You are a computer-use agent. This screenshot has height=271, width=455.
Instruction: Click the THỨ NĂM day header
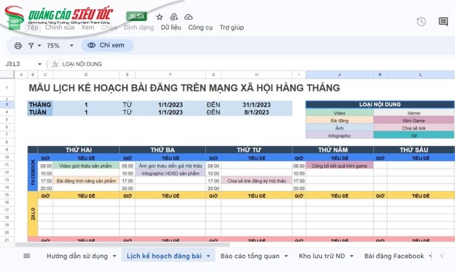pos(333,150)
